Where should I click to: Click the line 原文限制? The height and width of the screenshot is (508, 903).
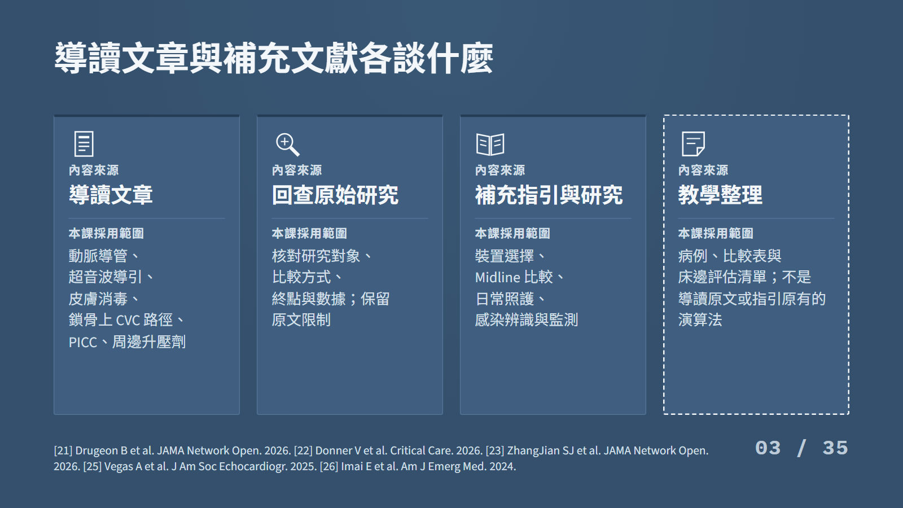point(301,320)
